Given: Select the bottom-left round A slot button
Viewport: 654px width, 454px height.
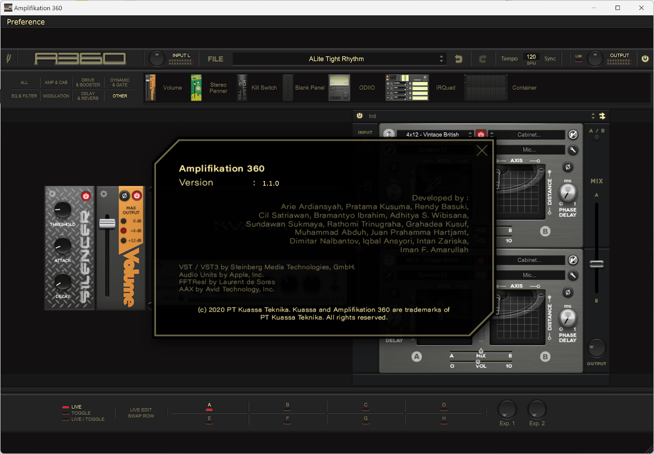Looking at the screenshot, I should [x=417, y=356].
